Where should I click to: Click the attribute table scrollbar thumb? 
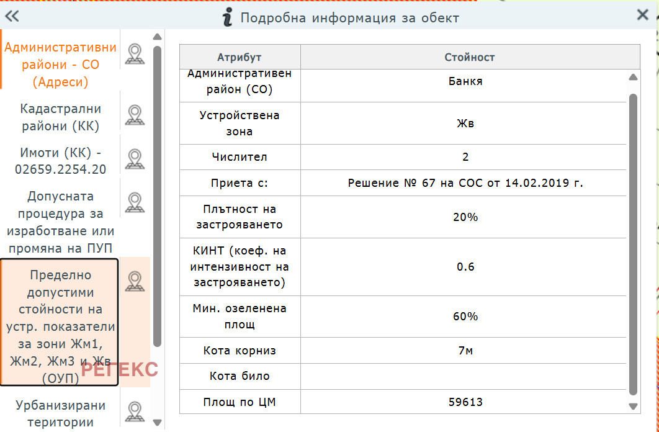pyautogui.click(x=633, y=245)
